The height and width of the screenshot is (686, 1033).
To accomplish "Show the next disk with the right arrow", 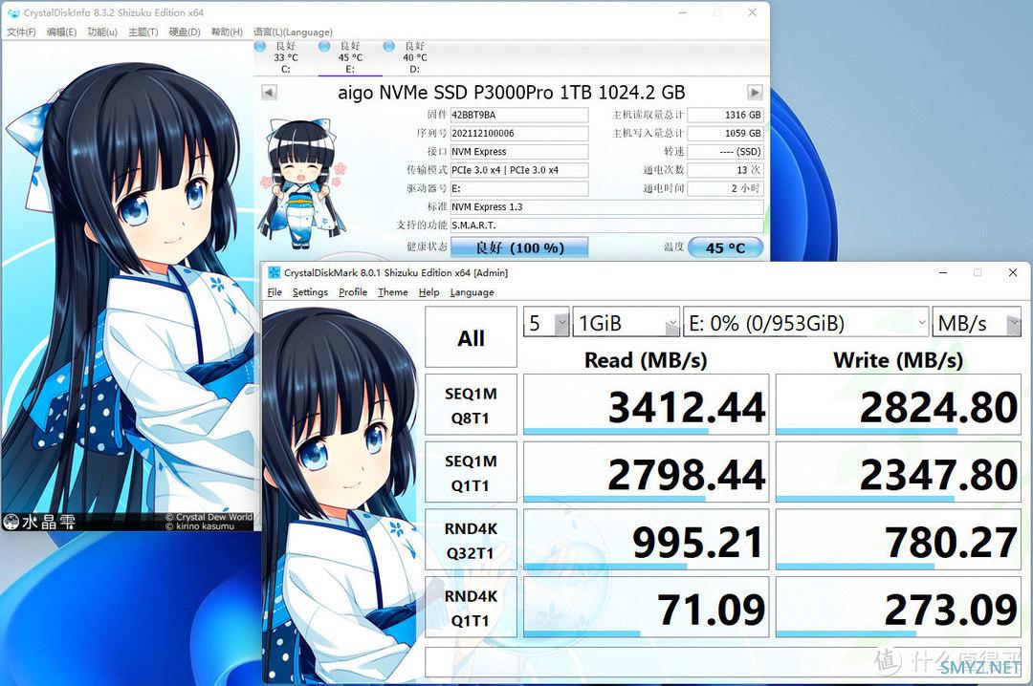I will [755, 92].
